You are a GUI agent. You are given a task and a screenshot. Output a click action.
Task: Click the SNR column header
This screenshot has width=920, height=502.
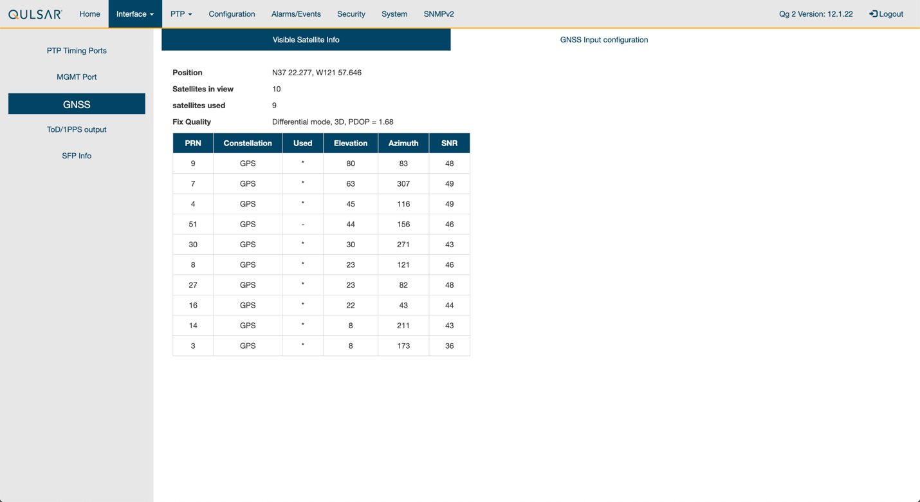click(449, 144)
